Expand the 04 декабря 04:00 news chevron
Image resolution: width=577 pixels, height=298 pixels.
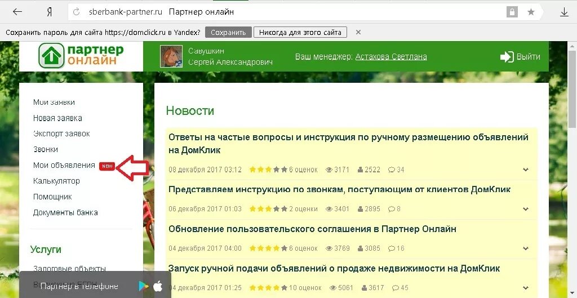pyautogui.click(x=526, y=248)
